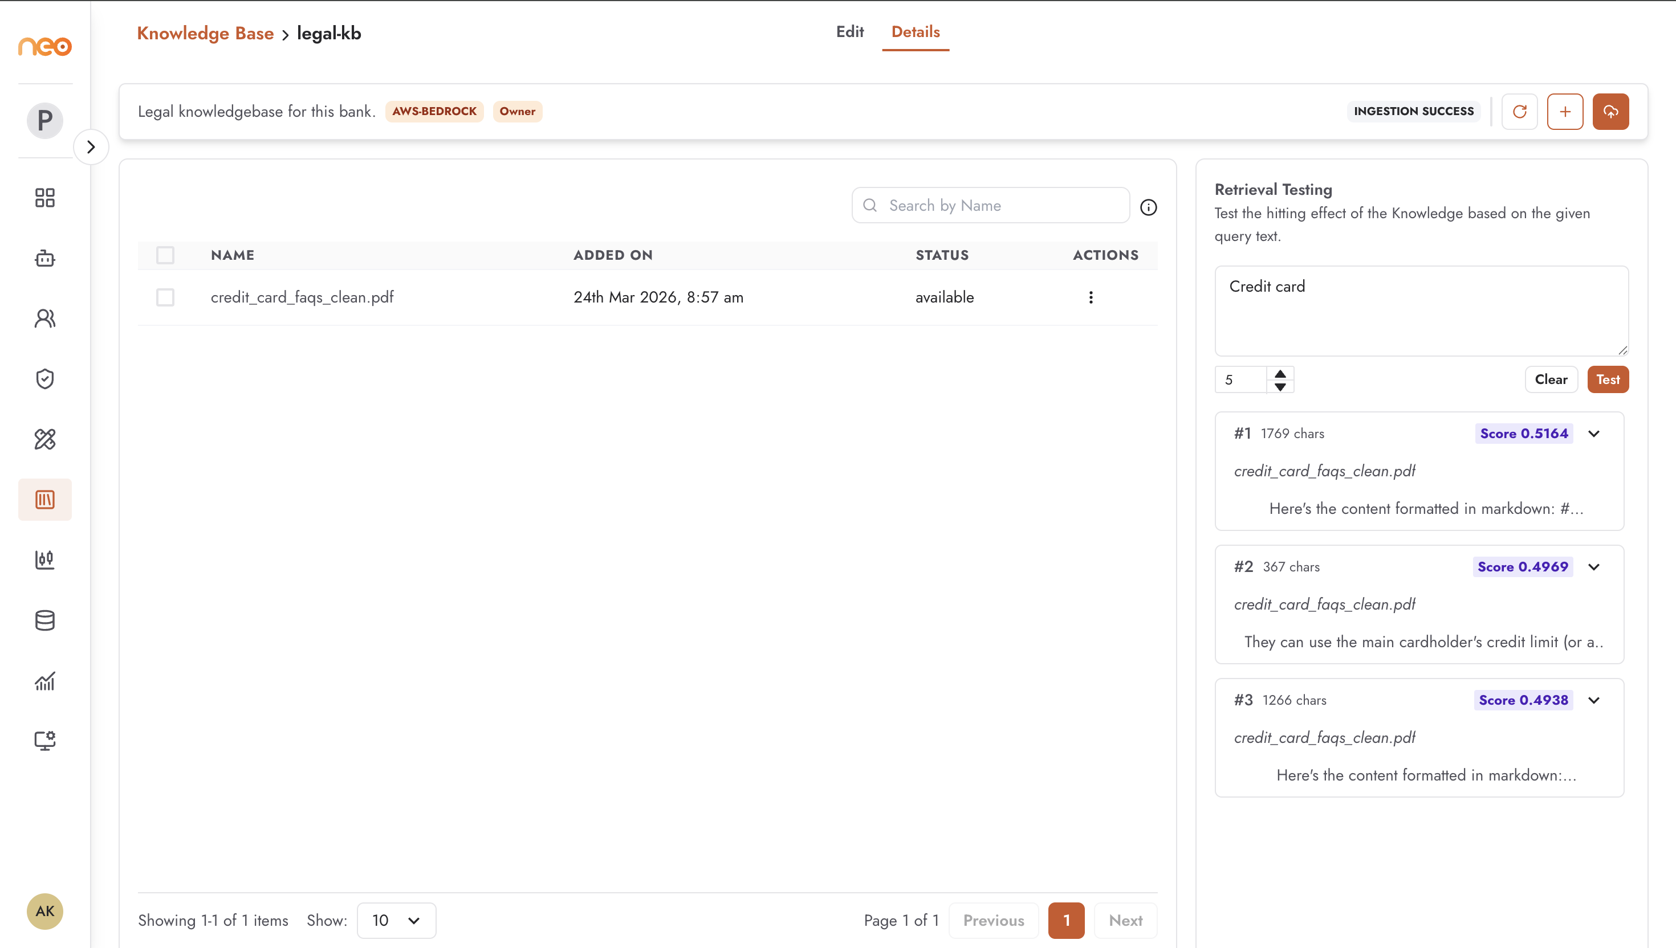Open the analytics line-chart icon in sidebar

point(45,681)
